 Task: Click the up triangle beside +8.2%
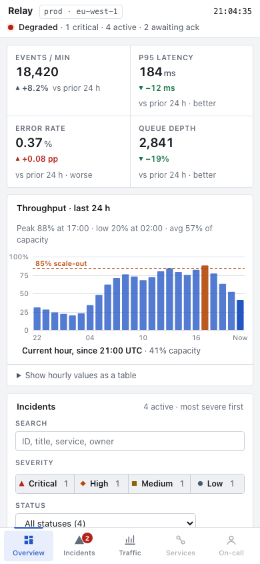coord(18,88)
